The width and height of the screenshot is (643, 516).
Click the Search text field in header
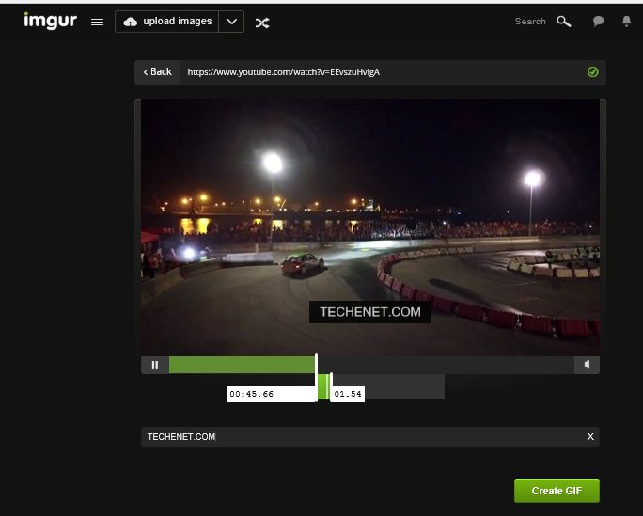point(529,21)
